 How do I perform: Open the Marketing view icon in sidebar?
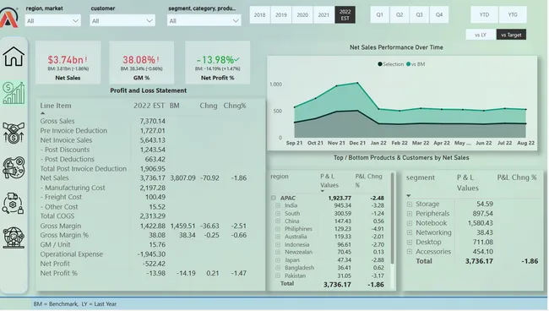[14, 168]
